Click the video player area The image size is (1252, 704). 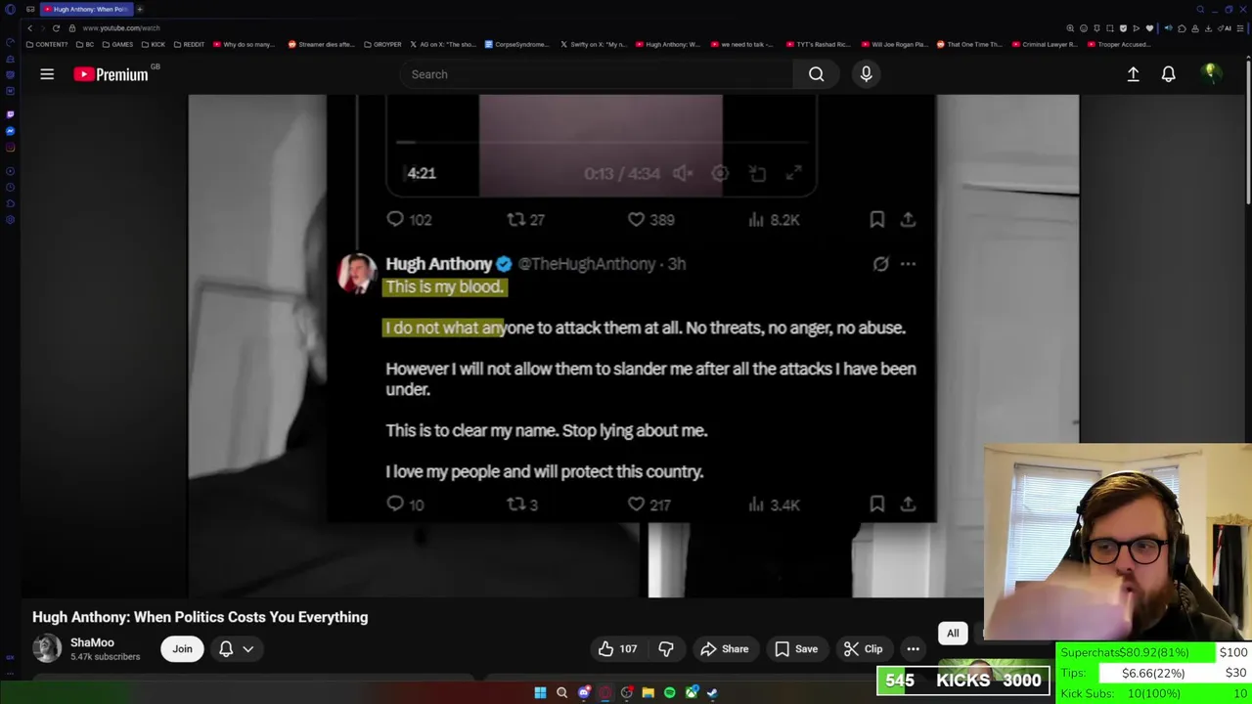[x=634, y=346]
